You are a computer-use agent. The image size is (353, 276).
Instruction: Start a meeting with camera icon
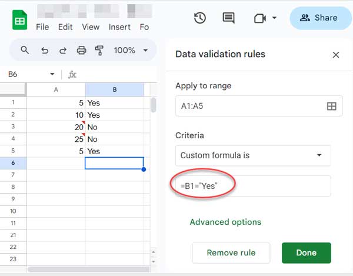260,18
